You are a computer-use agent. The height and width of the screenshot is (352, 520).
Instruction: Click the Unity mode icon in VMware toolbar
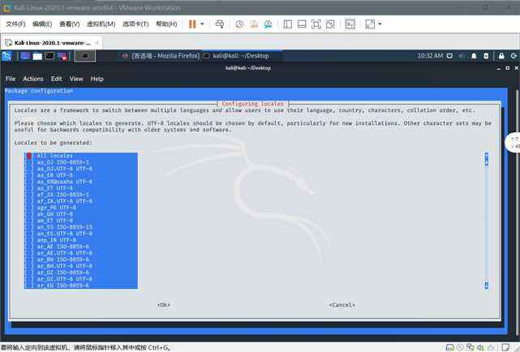click(x=330, y=24)
